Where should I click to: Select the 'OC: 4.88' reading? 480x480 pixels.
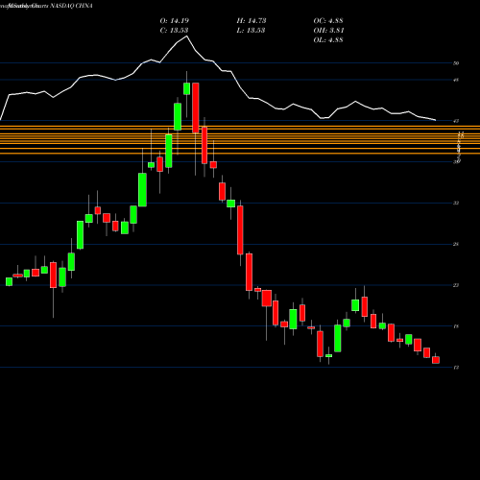pyautogui.click(x=328, y=21)
